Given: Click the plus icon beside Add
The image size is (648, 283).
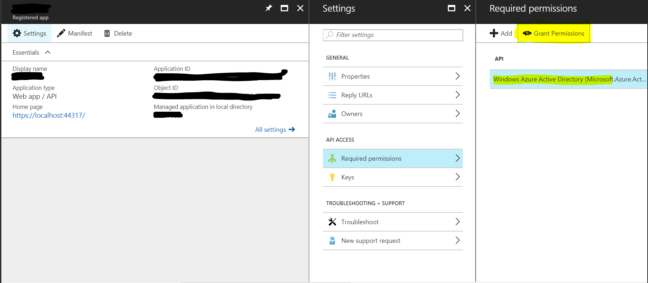Looking at the screenshot, I should coord(494,33).
